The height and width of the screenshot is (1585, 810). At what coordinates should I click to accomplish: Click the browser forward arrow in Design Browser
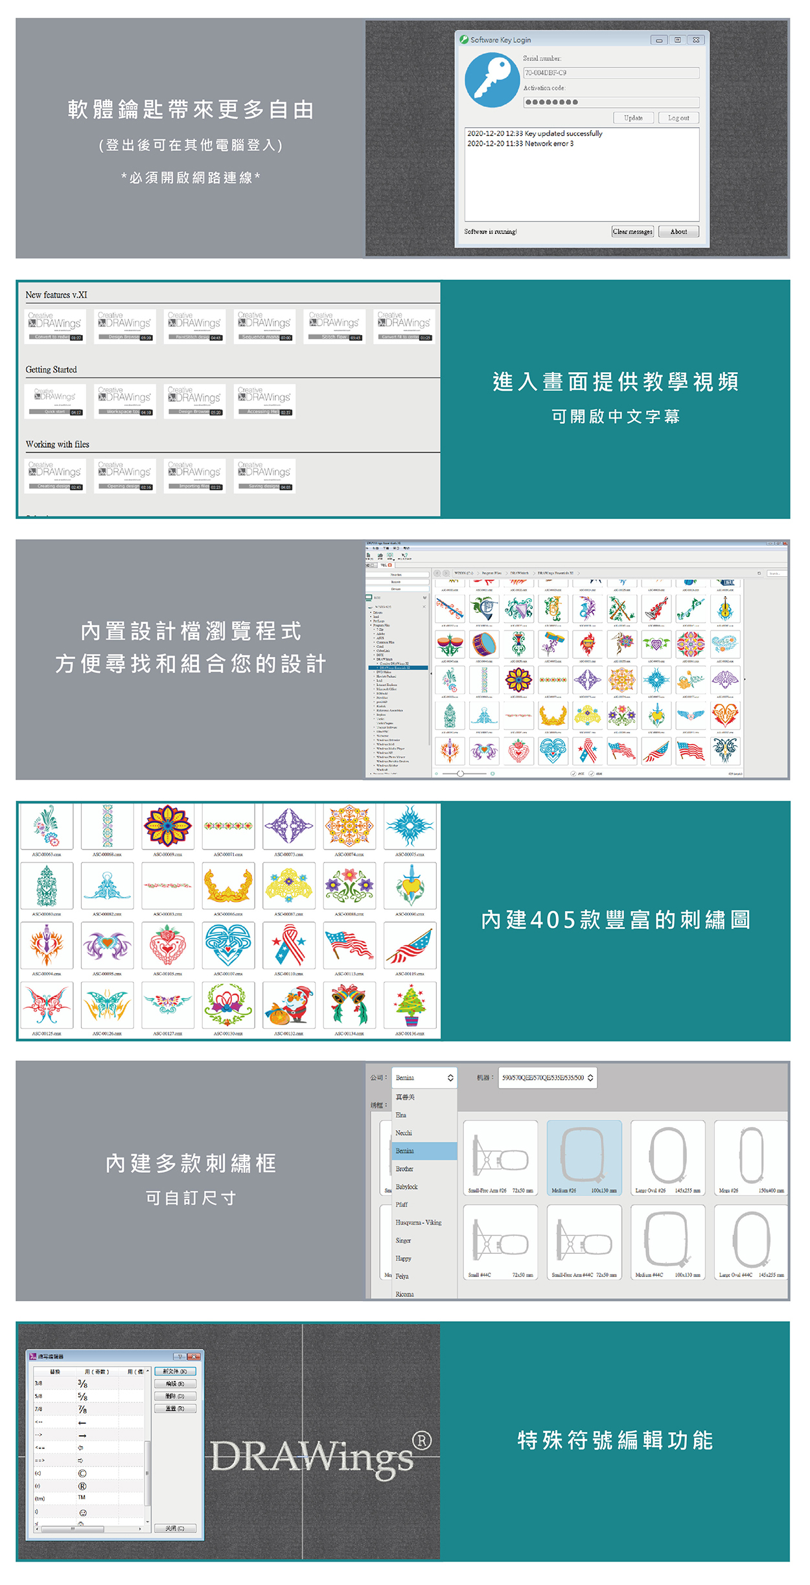446,573
